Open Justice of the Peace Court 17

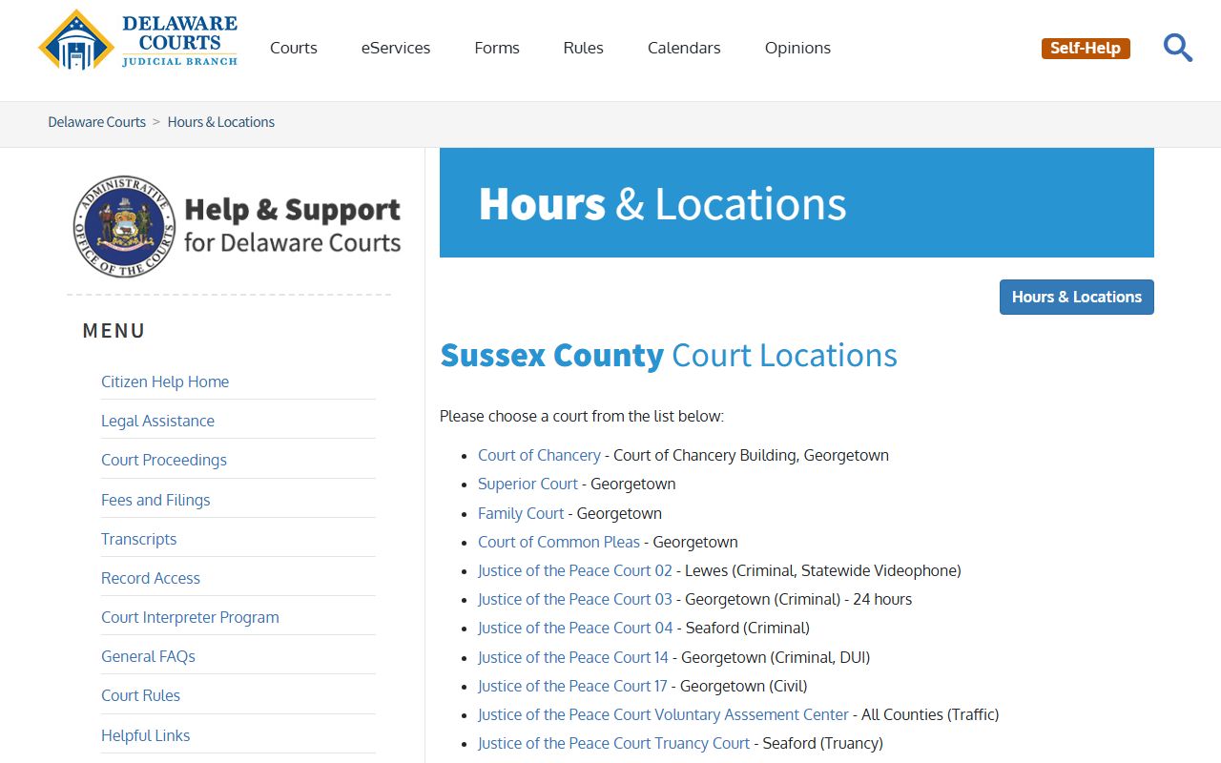(x=572, y=686)
